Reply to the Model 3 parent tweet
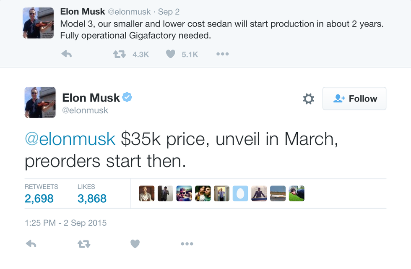This screenshot has height=269, width=411. click(x=67, y=54)
